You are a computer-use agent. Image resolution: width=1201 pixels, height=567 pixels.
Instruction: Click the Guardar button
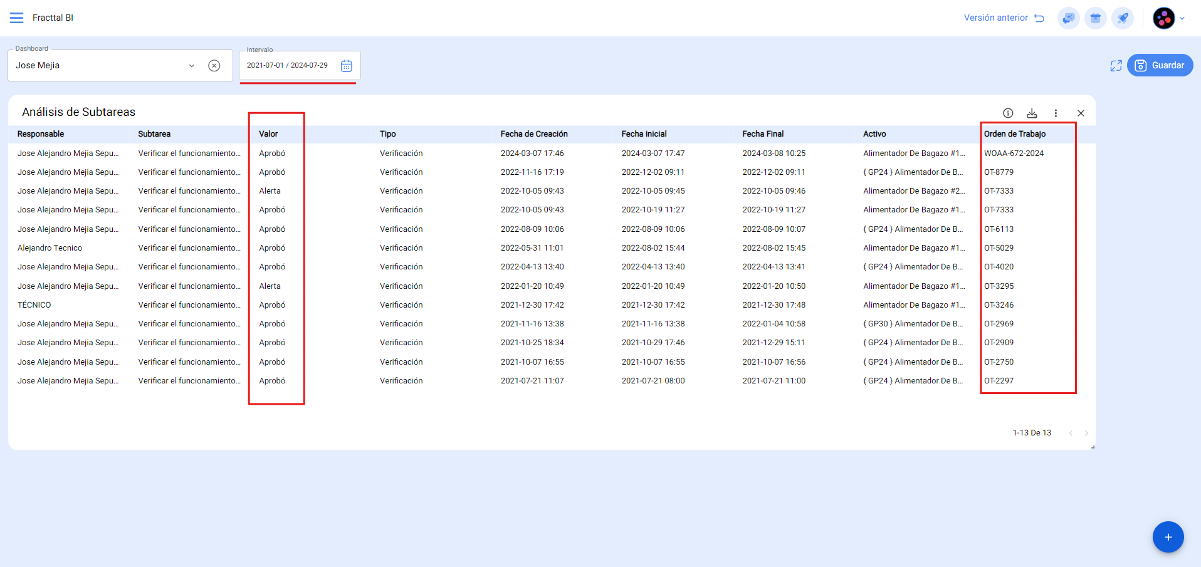tap(1160, 65)
